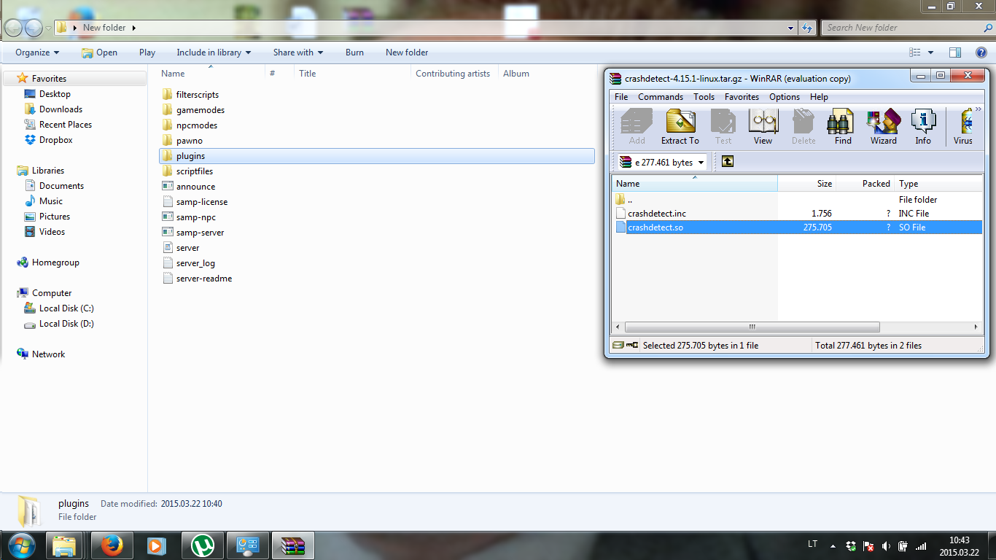Open the WinRAR archive path dropdown

pyautogui.click(x=701, y=163)
